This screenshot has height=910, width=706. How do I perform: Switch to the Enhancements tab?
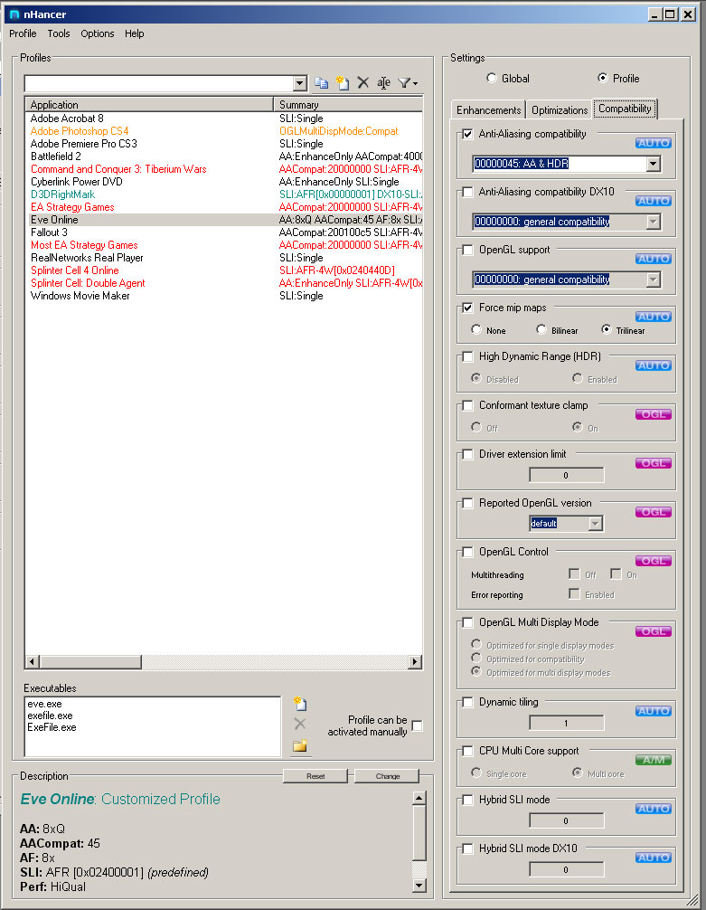pos(488,110)
